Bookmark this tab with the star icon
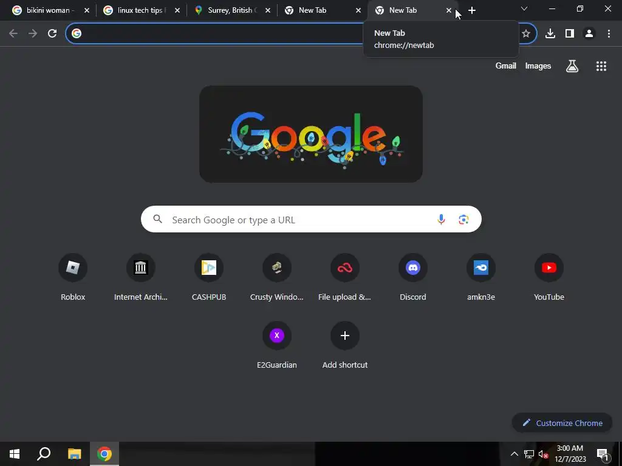Screen dimensions: 622x466 pyautogui.click(x=526, y=34)
